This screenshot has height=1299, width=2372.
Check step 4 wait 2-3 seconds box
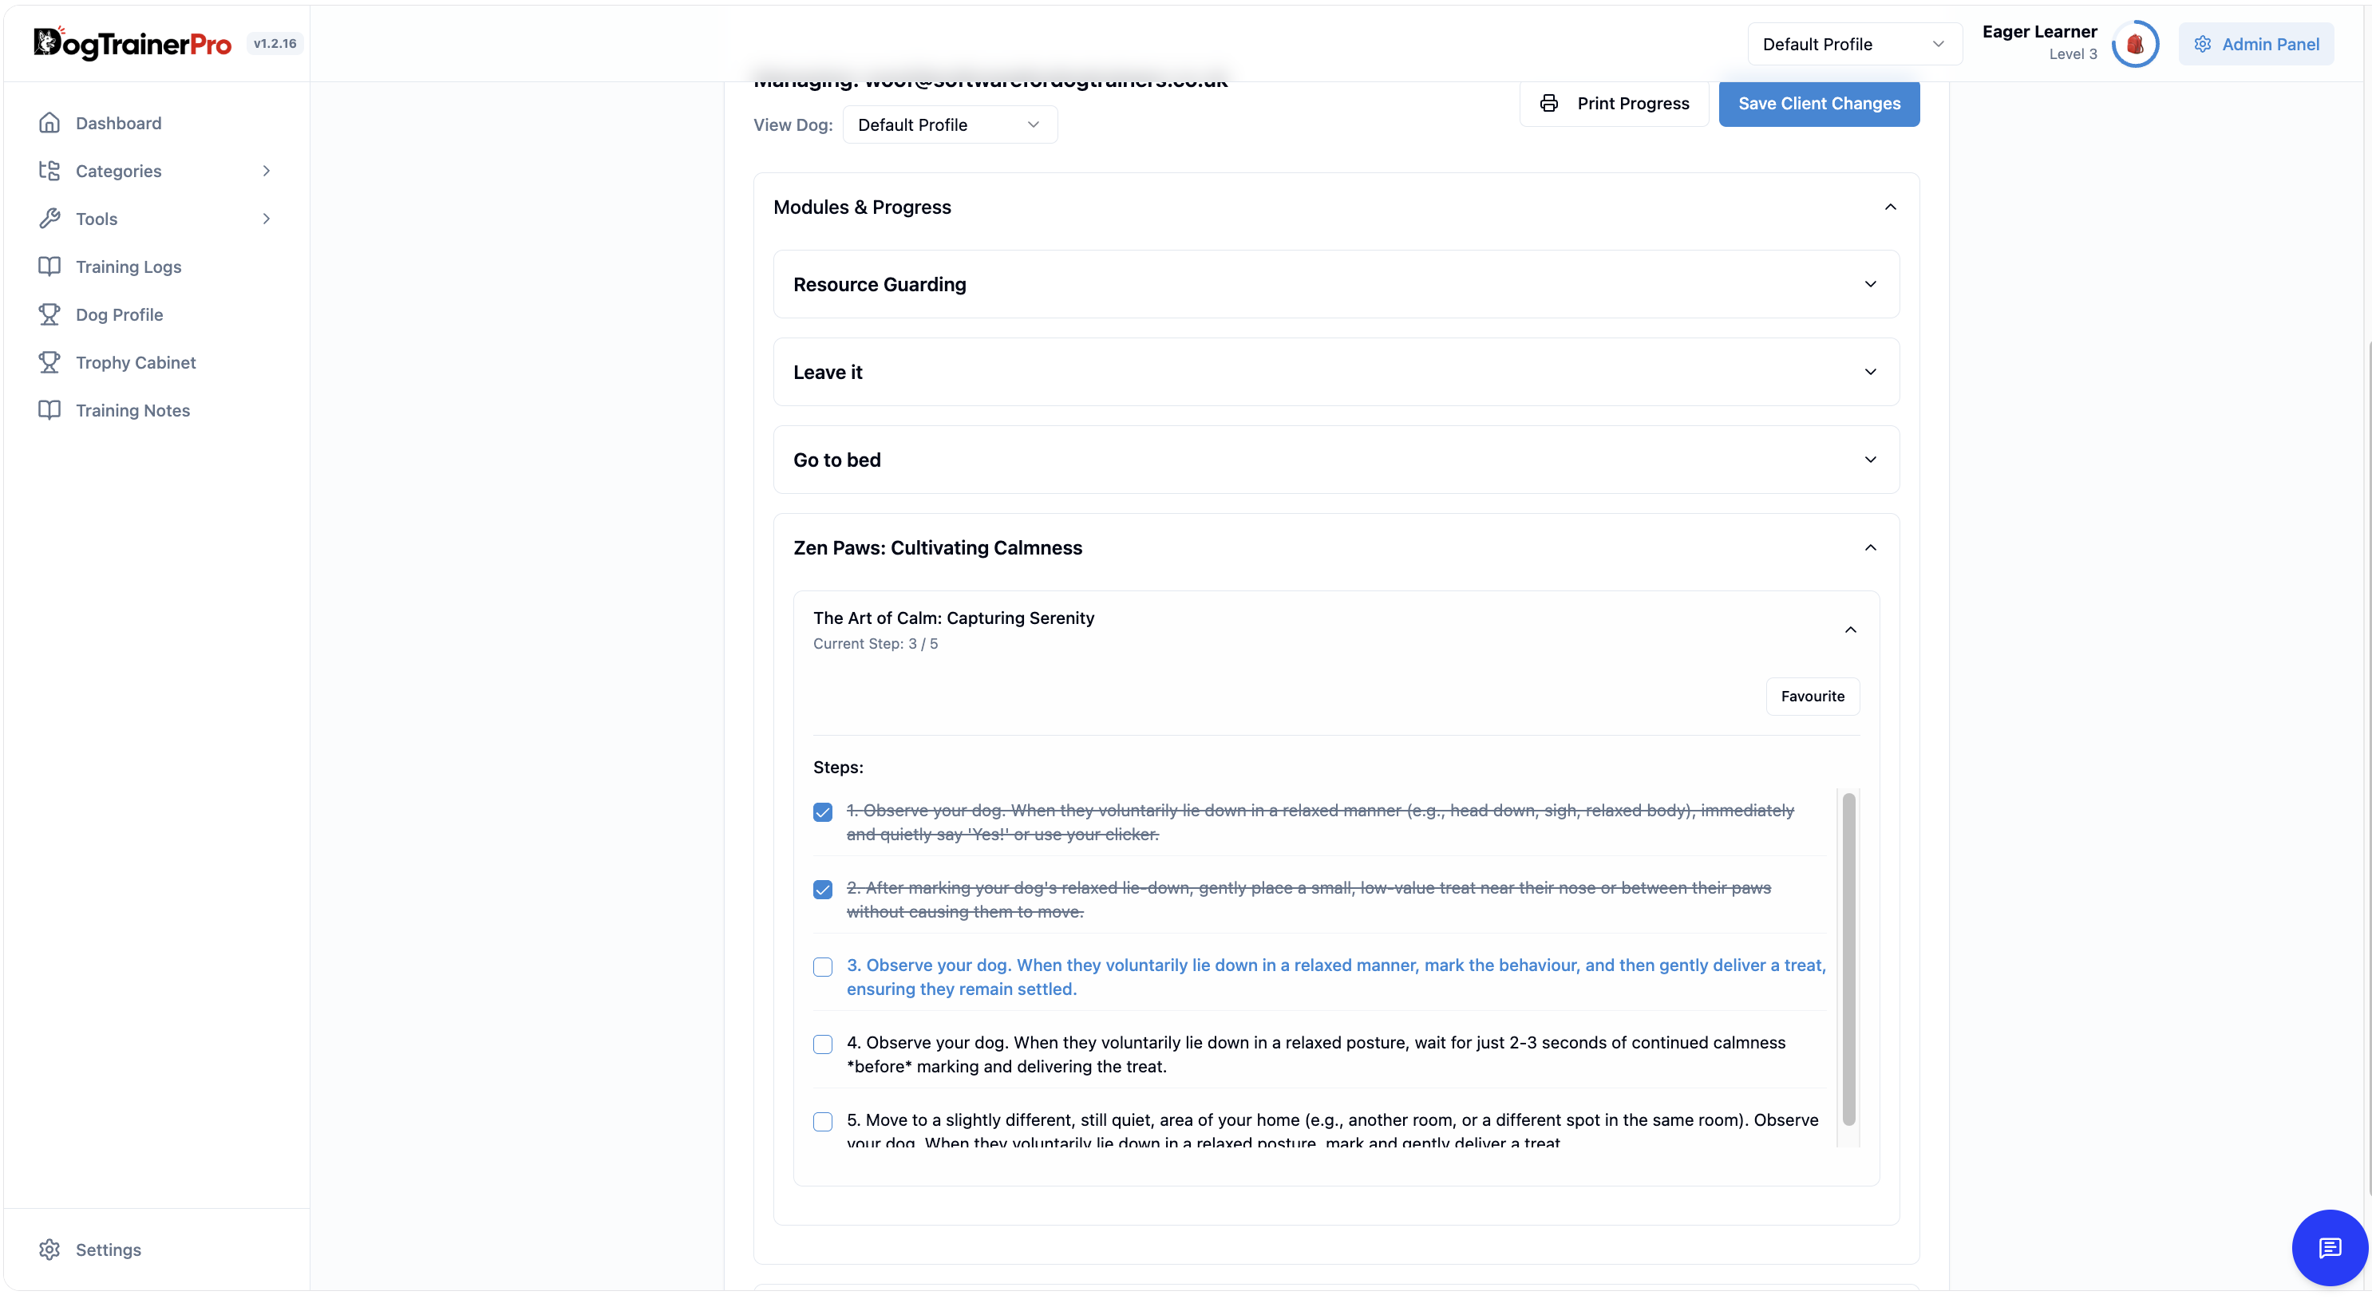(822, 1044)
